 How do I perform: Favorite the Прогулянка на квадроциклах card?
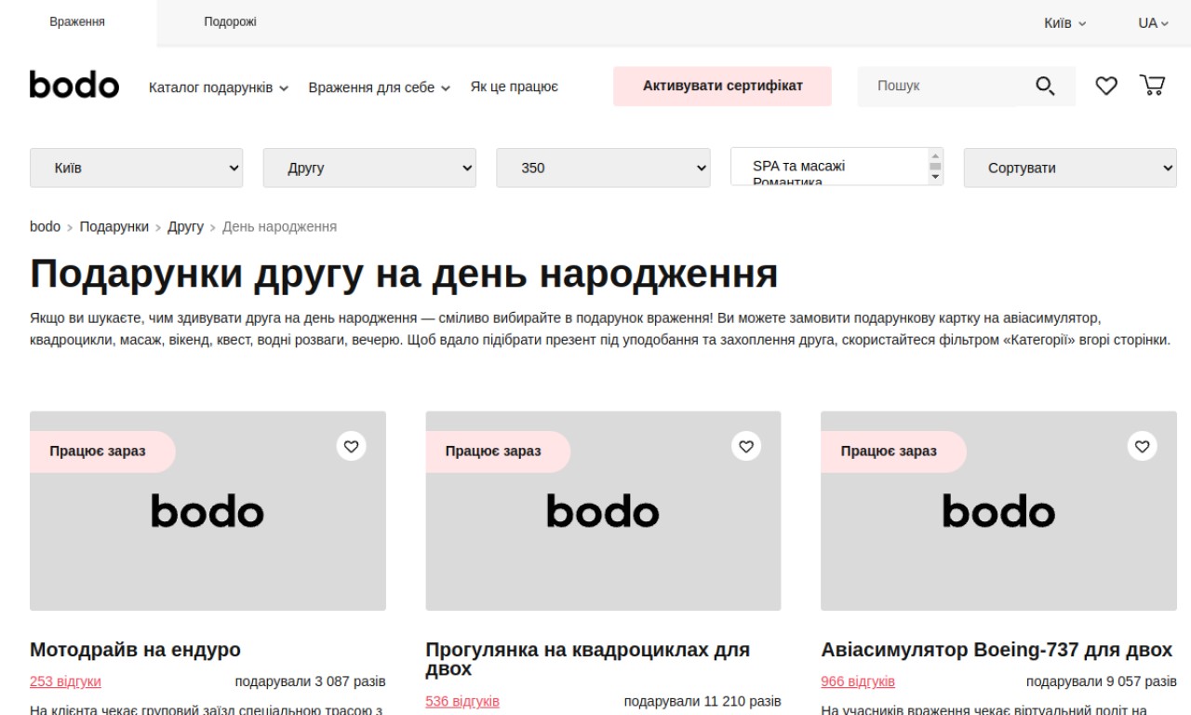click(746, 446)
